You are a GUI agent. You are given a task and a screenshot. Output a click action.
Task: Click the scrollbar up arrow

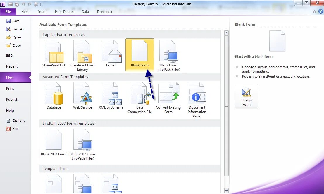[226, 33]
